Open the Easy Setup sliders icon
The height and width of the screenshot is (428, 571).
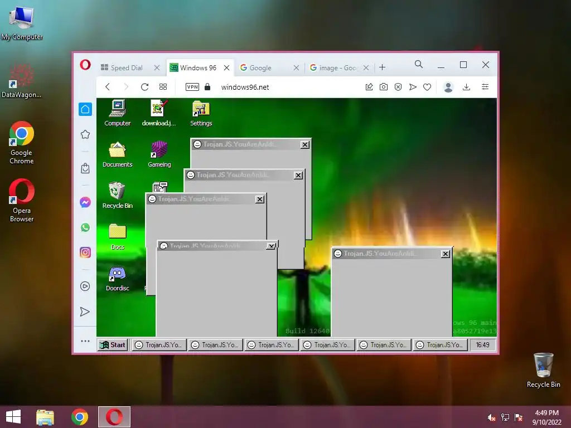[485, 86]
